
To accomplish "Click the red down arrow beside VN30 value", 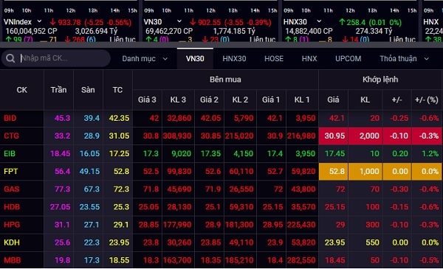I will click(193, 21).
